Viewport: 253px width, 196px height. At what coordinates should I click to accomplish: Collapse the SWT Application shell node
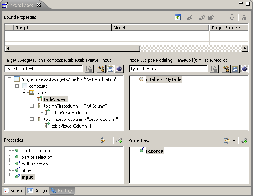[10, 79]
